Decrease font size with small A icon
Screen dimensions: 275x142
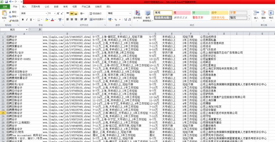tap(62, 13)
